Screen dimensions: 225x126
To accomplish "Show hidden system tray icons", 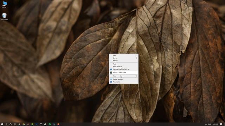I will 206,124.
